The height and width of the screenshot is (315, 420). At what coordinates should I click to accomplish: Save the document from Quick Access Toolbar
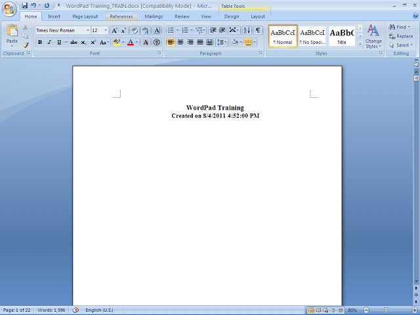25,5
